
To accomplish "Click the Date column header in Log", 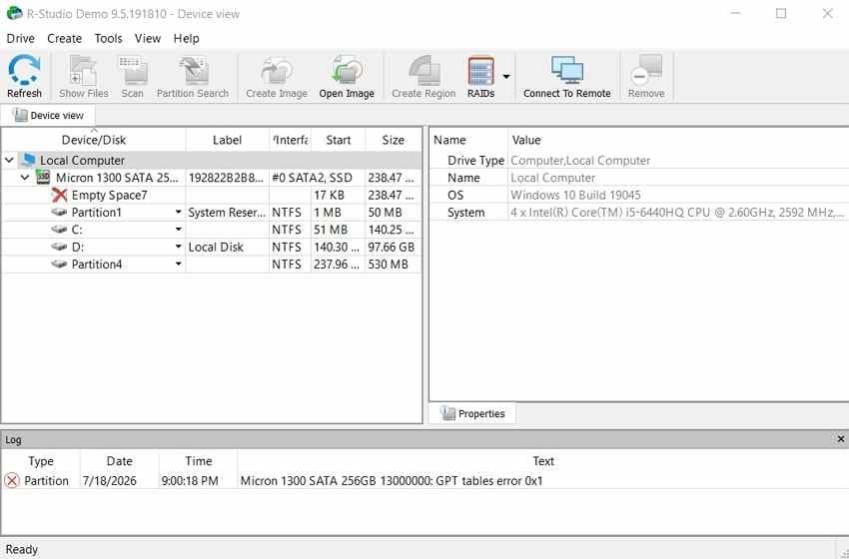I will click(x=120, y=461).
